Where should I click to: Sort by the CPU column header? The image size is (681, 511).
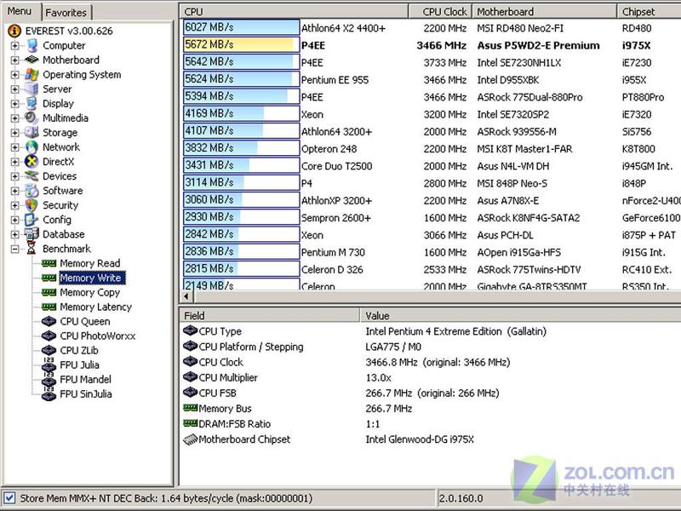click(294, 11)
